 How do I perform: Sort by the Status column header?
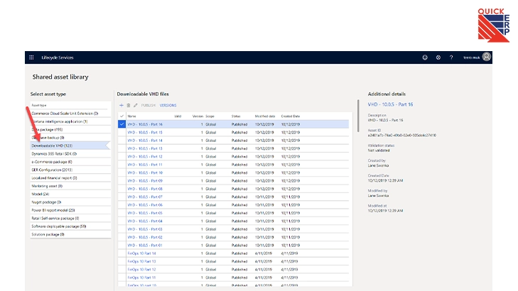[x=236, y=116]
